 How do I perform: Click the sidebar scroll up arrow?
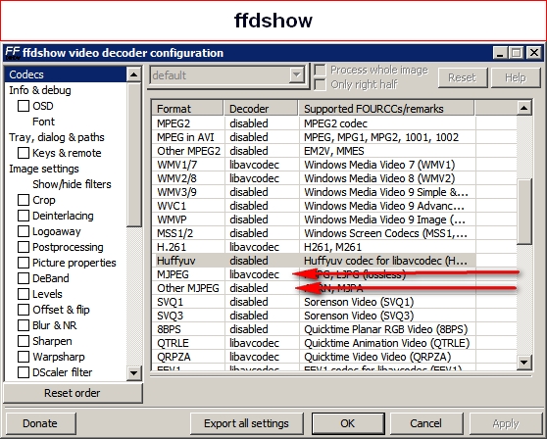point(134,74)
